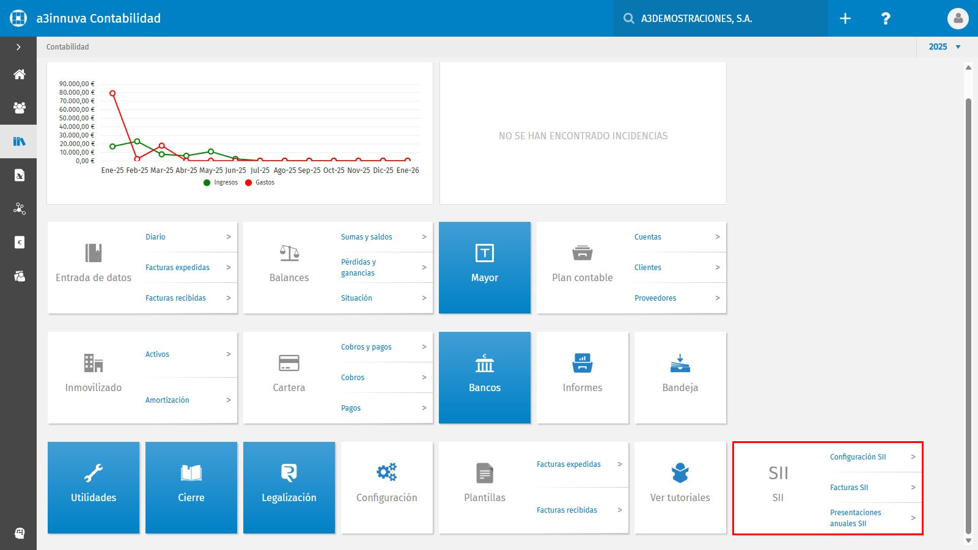Open the Bandeja inbox tile
978x550 pixels.
tap(680, 378)
